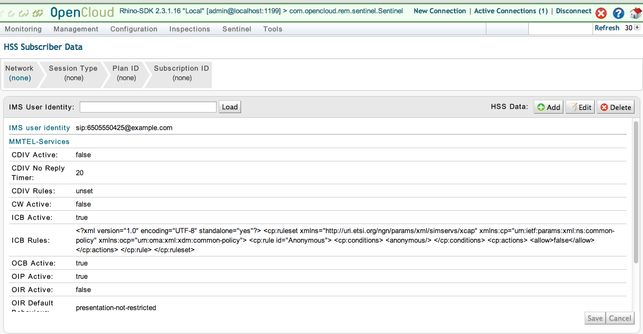The width and height of the screenshot is (643, 334).
Task: Open the Configuration menu
Action: 133,29
